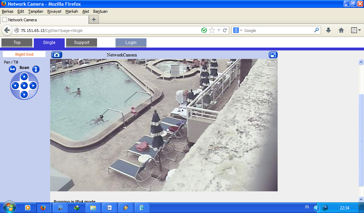Run search with the magnifier icon
This screenshot has width=364, height=213.
click(x=316, y=30)
